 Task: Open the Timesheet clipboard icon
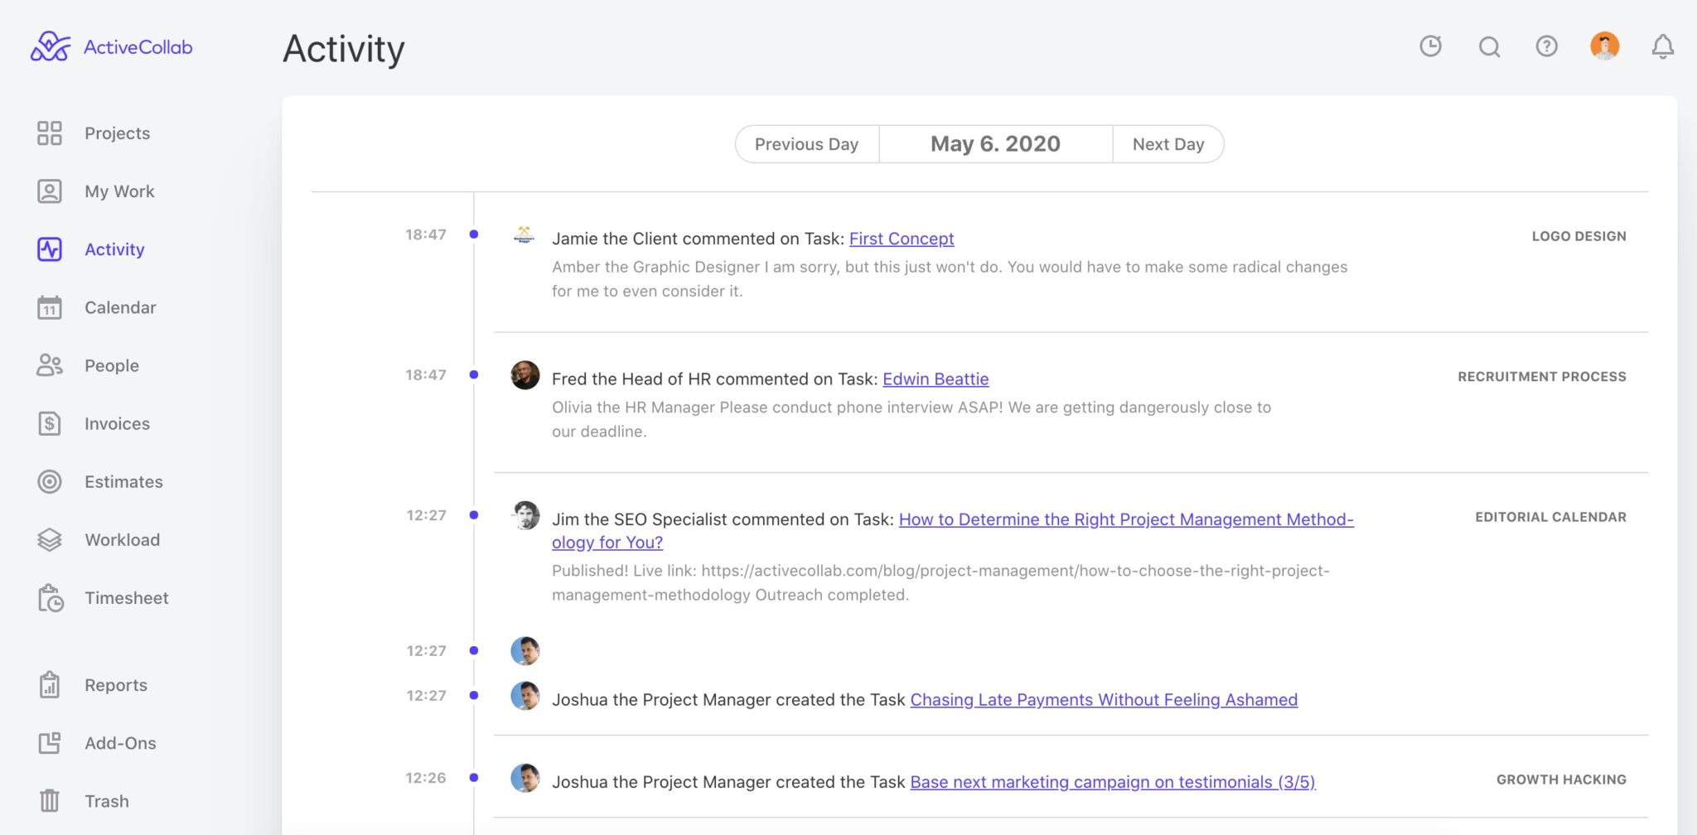click(x=51, y=597)
